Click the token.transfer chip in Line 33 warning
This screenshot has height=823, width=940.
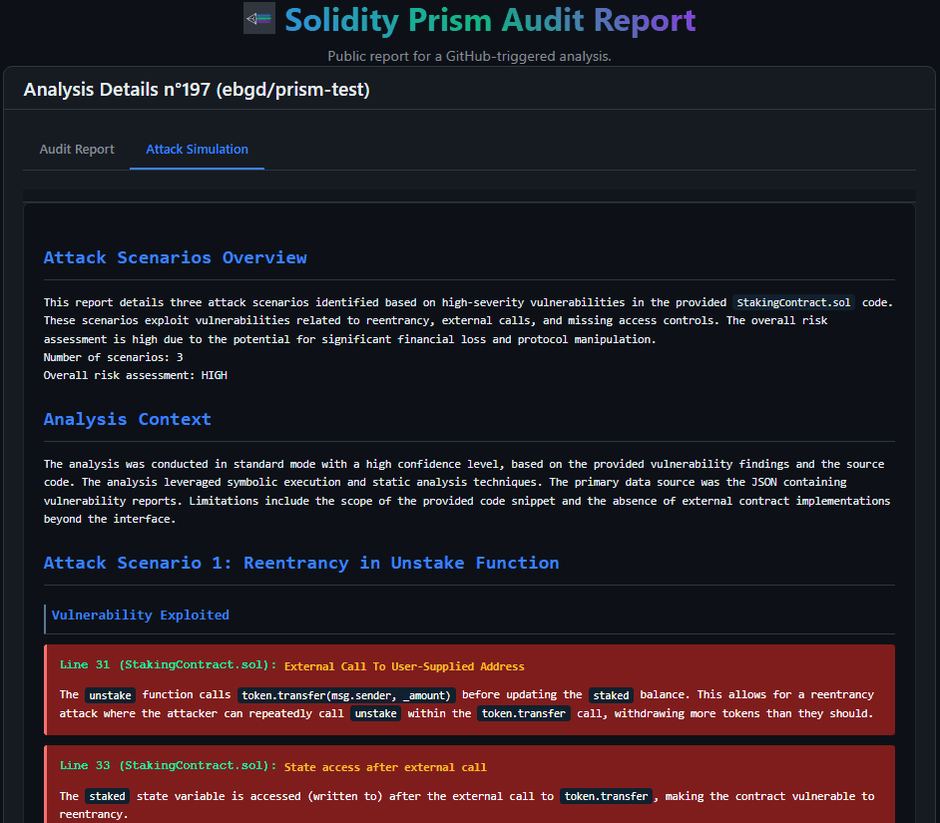[607, 796]
